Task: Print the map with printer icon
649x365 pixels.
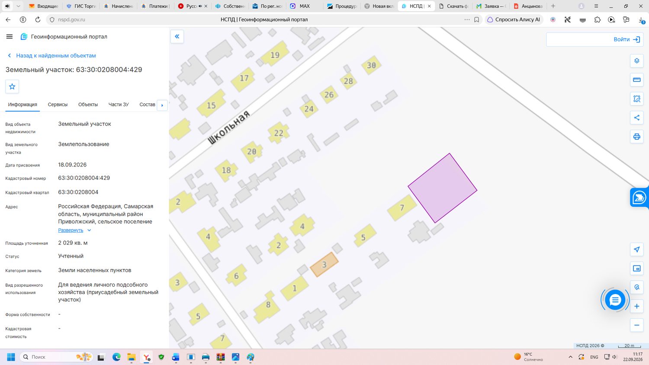Action: tap(637, 137)
